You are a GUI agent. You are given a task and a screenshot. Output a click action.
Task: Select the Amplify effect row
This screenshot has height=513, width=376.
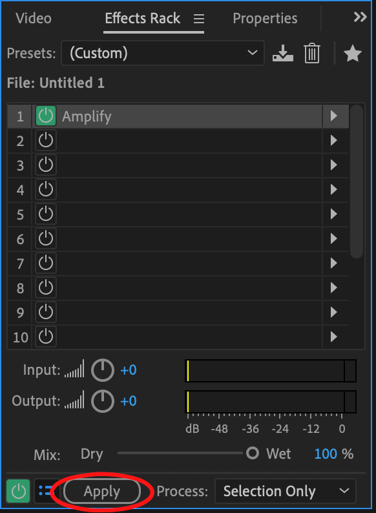pyautogui.click(x=178, y=116)
